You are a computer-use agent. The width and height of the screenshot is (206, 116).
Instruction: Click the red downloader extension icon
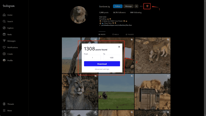pos(147,6)
